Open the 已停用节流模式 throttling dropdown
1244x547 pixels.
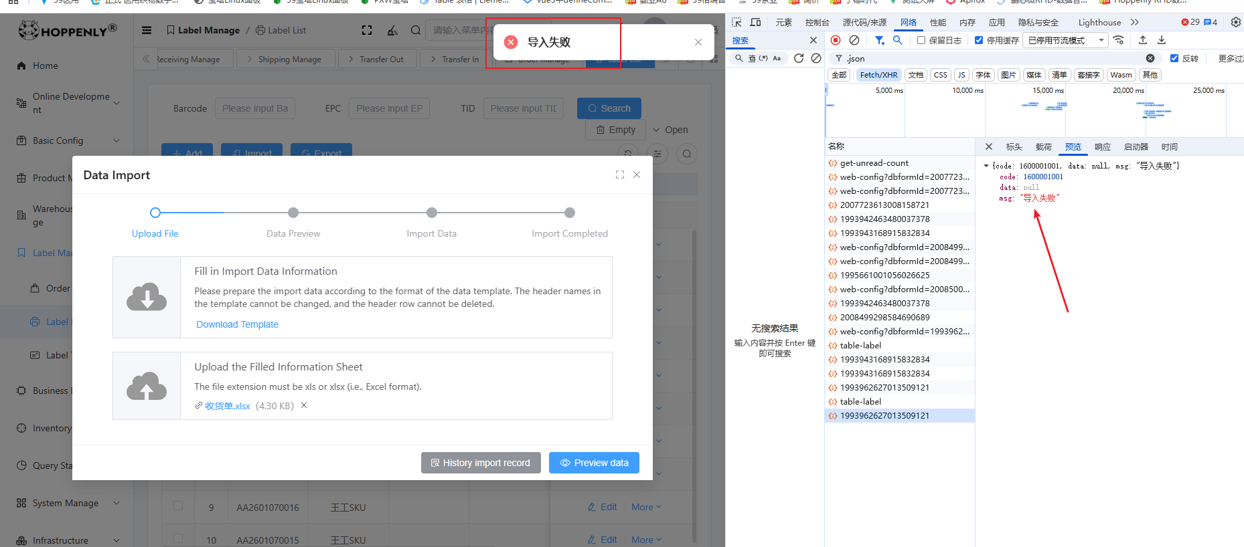click(x=1065, y=40)
